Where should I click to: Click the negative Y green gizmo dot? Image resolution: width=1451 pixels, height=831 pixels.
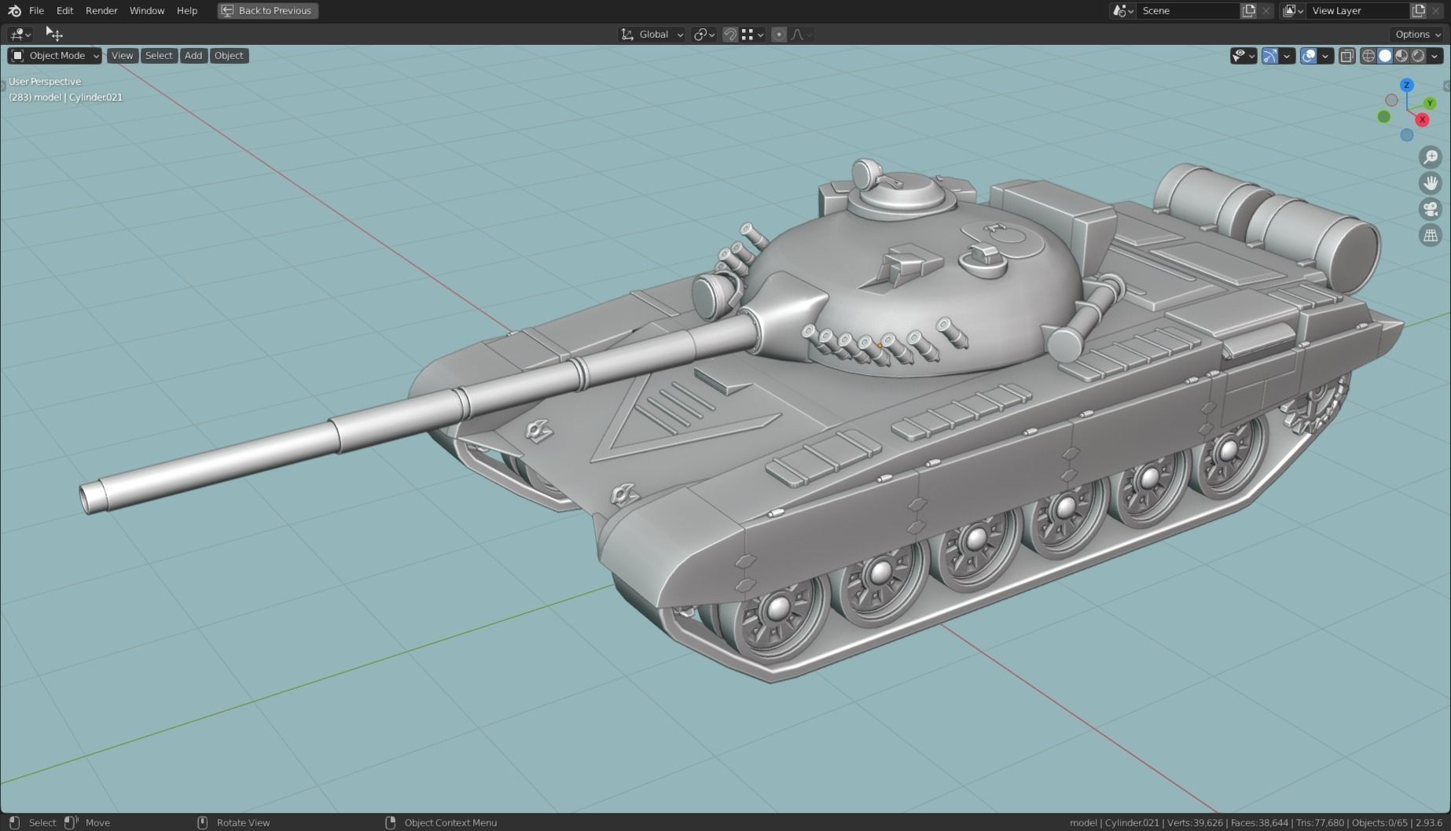pos(1384,117)
